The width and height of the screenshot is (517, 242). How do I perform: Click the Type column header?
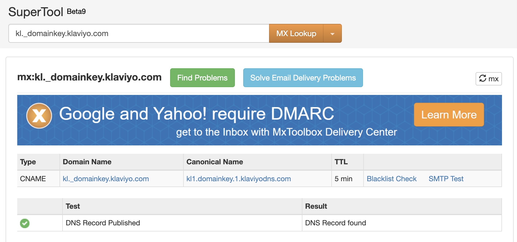click(28, 162)
